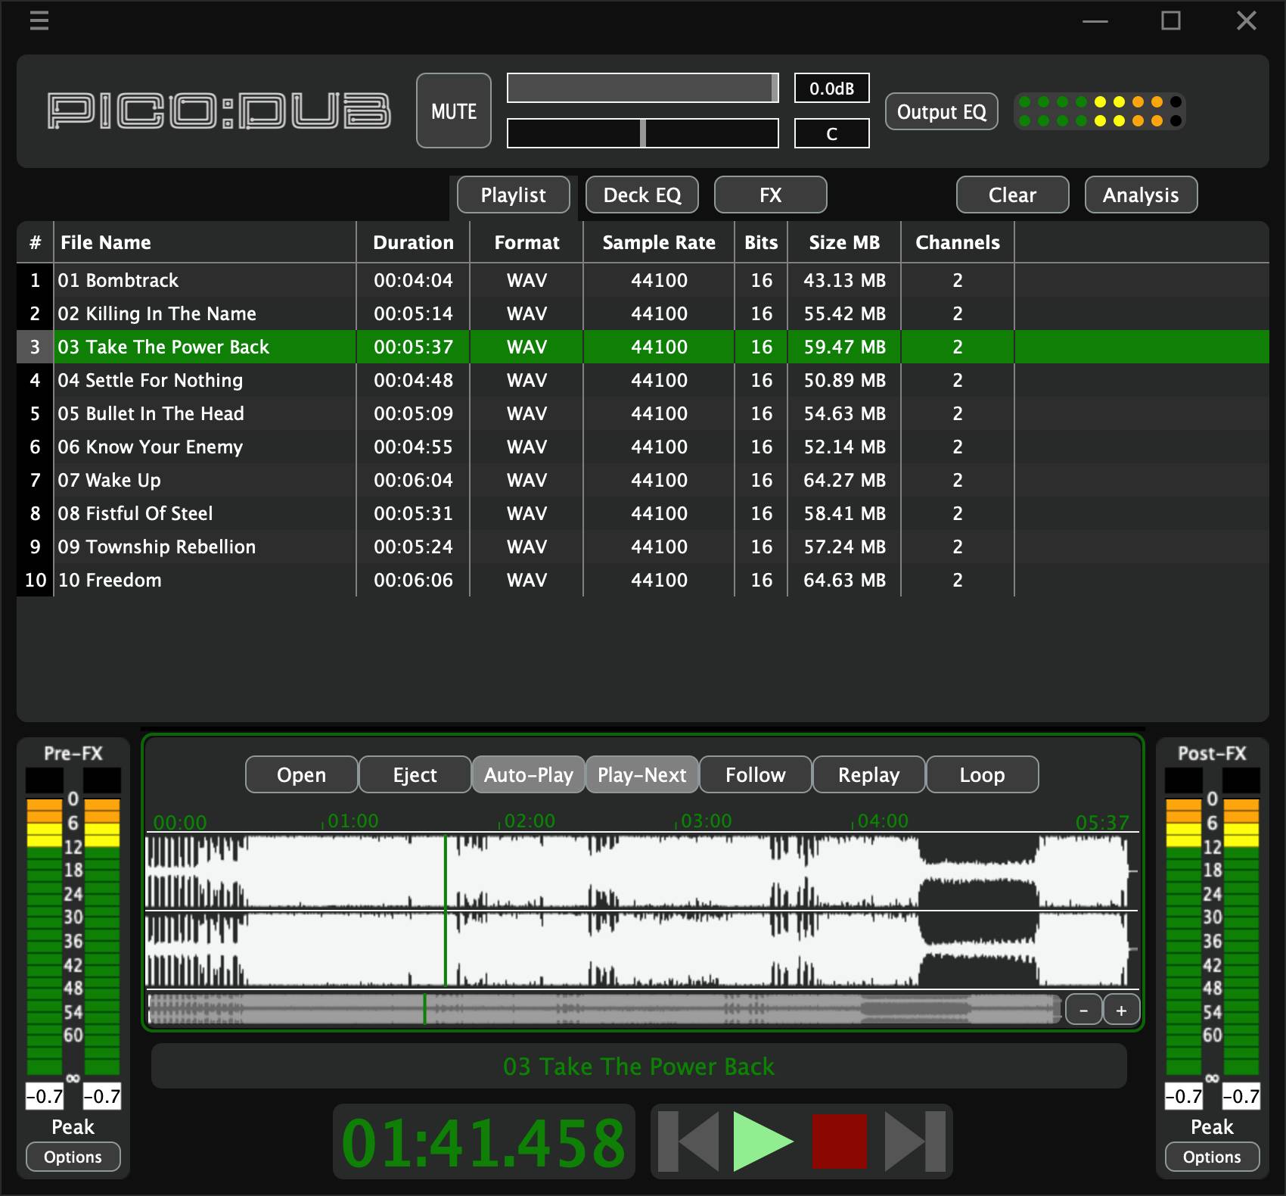1286x1196 pixels.
Task: Open the hamburger menu
Action: pos(39,20)
